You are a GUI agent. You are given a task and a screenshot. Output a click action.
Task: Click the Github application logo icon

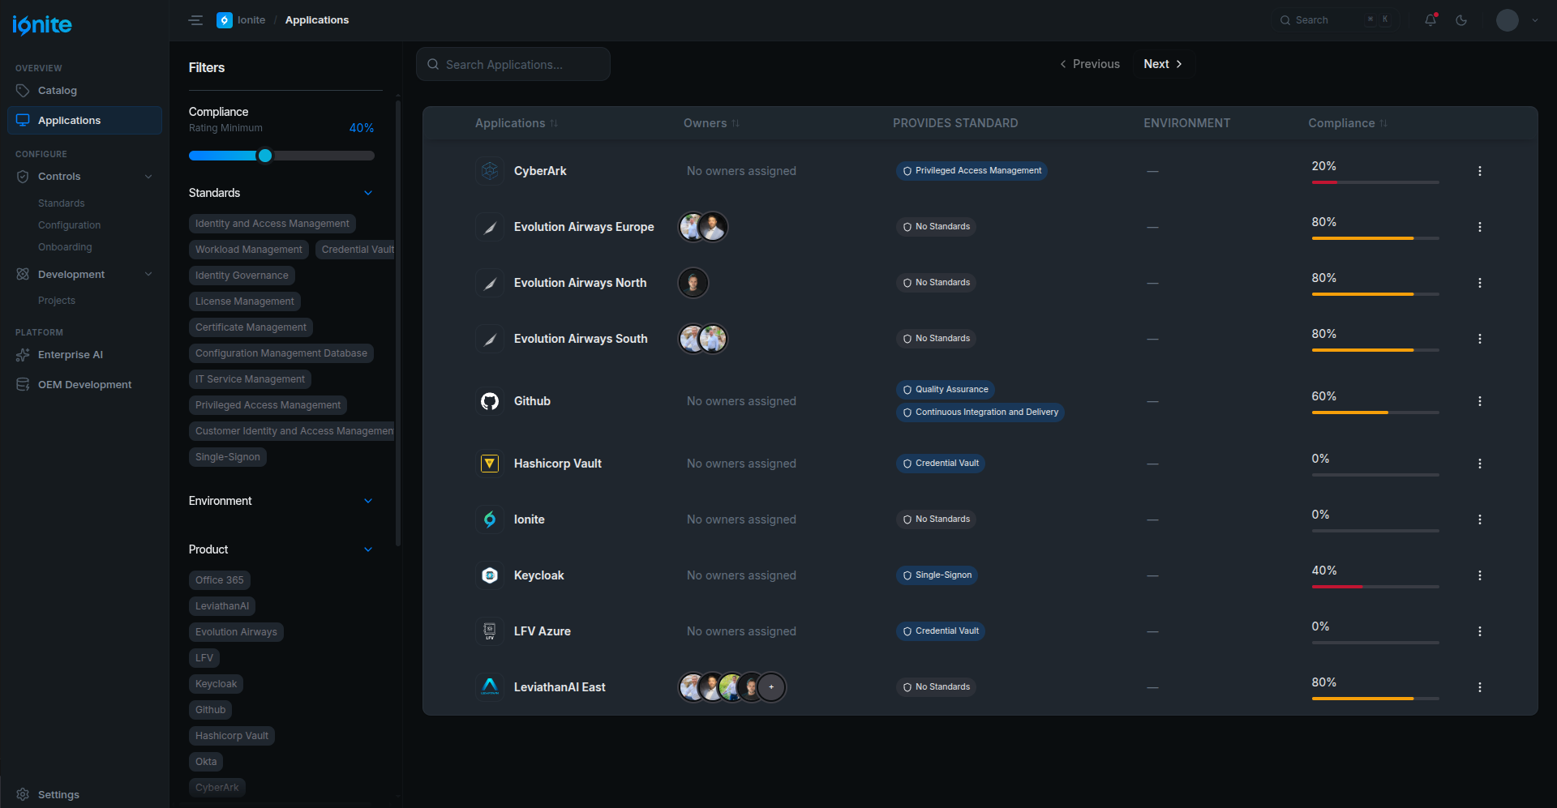coord(490,401)
